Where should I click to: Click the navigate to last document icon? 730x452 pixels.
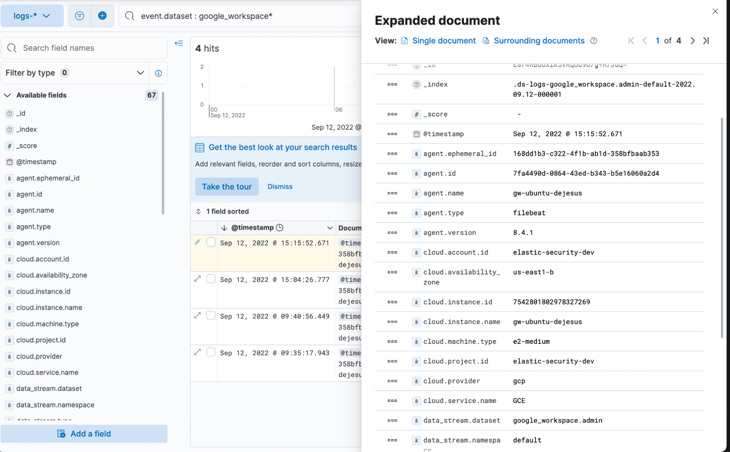click(x=707, y=40)
